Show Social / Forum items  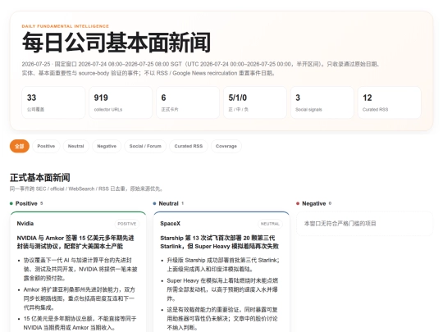(145, 146)
